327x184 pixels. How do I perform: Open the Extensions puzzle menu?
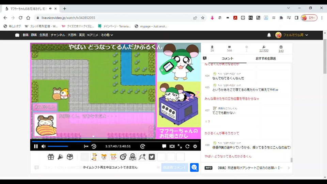point(281,18)
